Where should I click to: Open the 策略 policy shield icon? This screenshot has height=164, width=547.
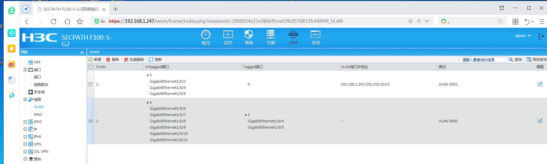click(x=249, y=37)
